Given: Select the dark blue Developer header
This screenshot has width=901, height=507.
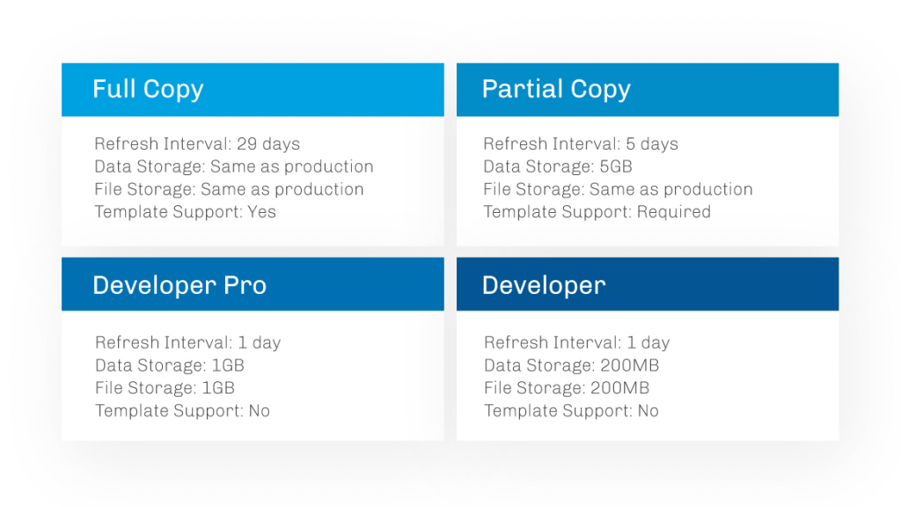Looking at the screenshot, I should (x=544, y=284).
